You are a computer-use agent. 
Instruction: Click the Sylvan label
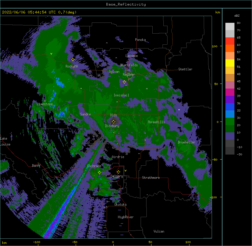114,72
